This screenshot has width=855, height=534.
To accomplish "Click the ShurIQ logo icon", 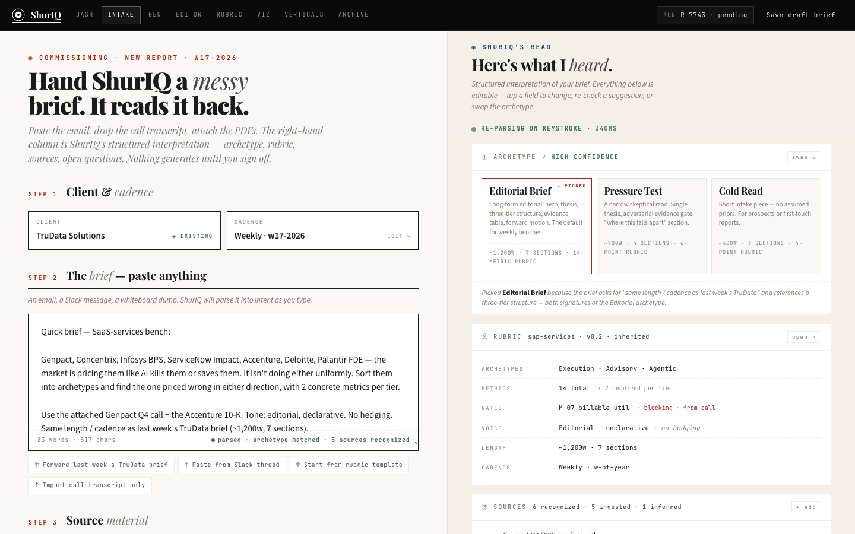I will [x=18, y=15].
